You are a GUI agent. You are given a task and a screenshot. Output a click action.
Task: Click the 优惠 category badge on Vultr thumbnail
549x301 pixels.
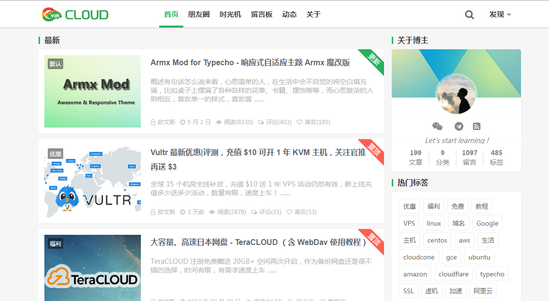(55, 154)
